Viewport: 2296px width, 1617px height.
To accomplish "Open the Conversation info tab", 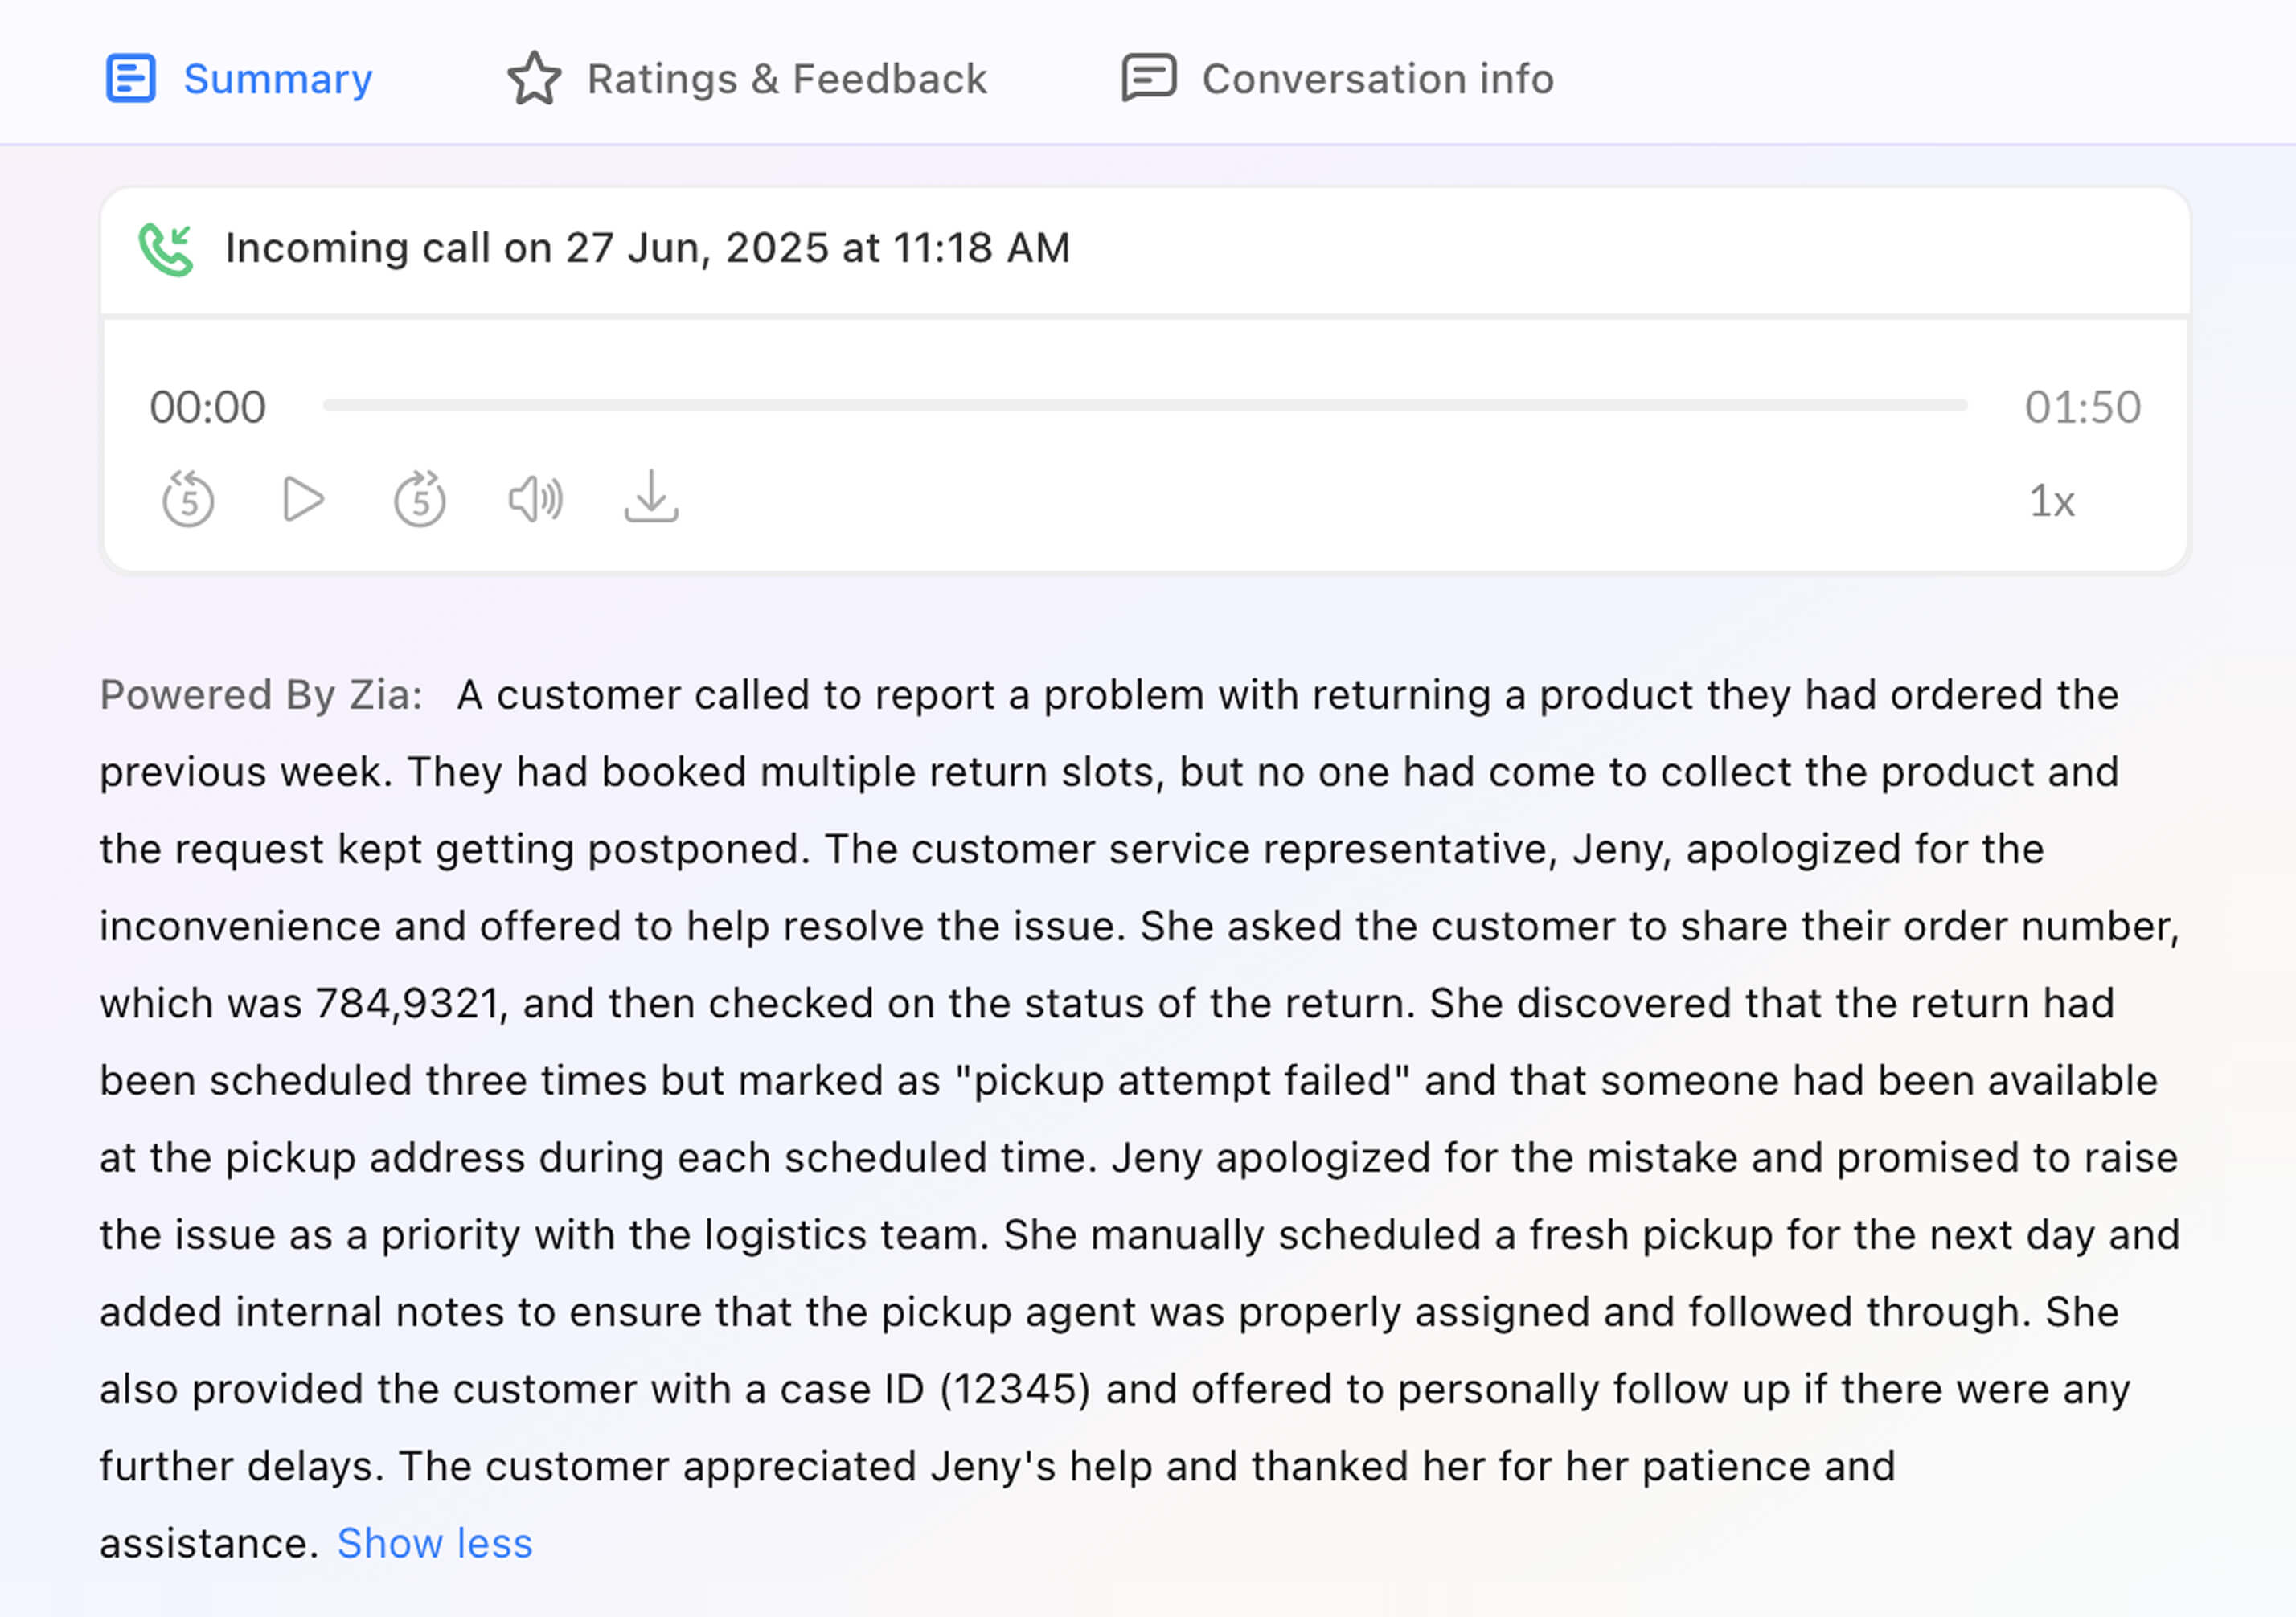I will [x=1378, y=77].
